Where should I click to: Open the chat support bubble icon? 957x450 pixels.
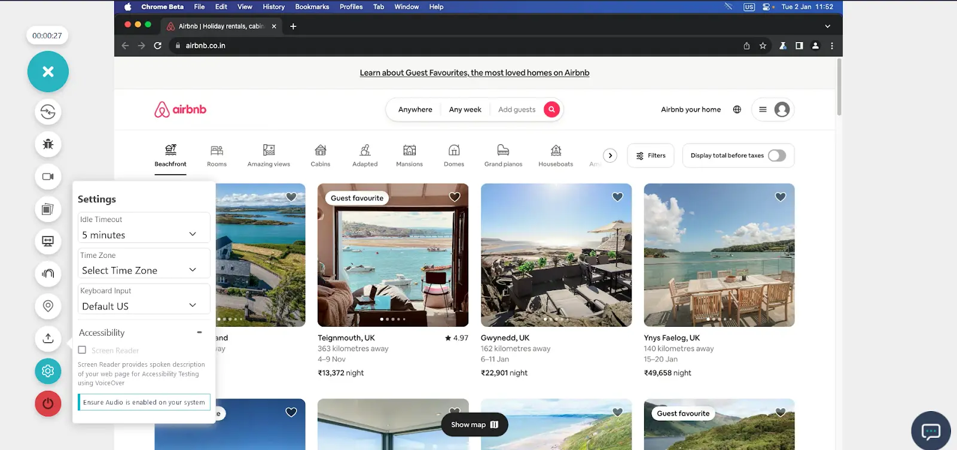click(931, 430)
